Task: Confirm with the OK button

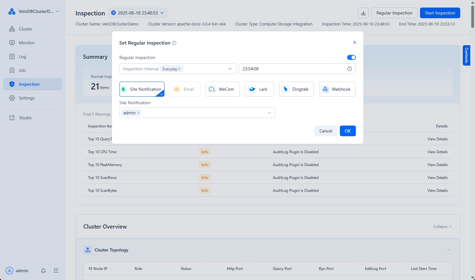Action: pos(347,131)
